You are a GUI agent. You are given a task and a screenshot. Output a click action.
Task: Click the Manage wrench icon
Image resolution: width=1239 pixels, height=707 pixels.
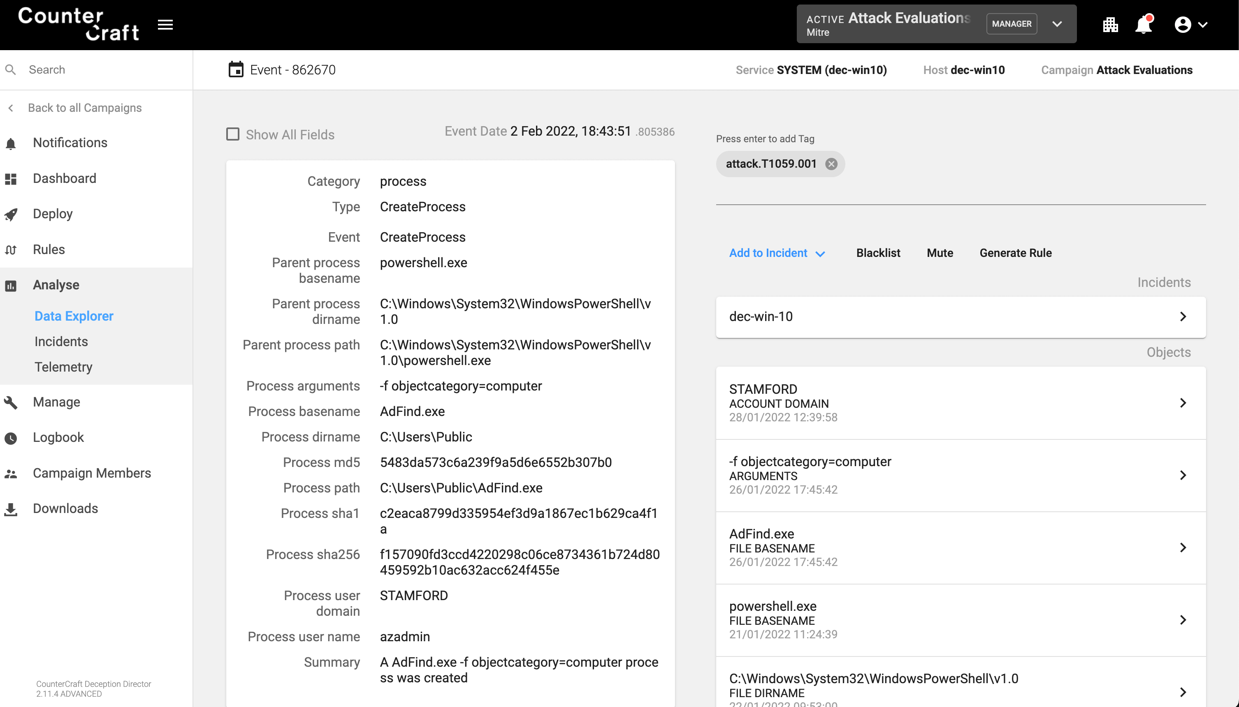pyautogui.click(x=11, y=402)
